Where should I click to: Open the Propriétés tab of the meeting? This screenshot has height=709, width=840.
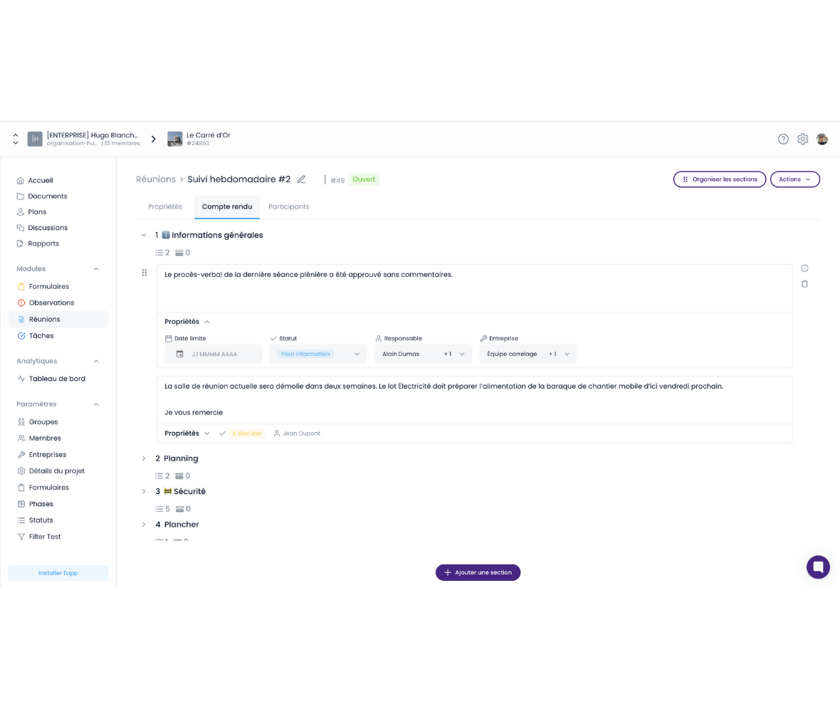(x=165, y=206)
